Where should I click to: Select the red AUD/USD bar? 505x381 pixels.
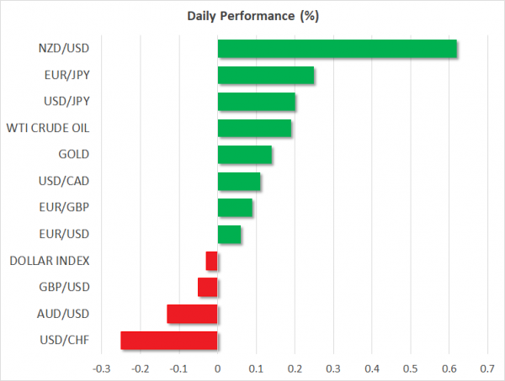pyautogui.click(x=192, y=314)
